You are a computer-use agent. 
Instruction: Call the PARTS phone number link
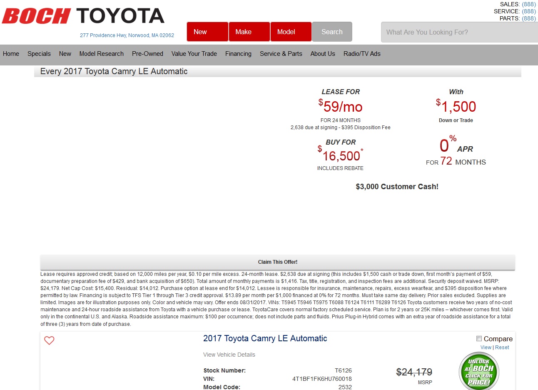[x=529, y=18]
